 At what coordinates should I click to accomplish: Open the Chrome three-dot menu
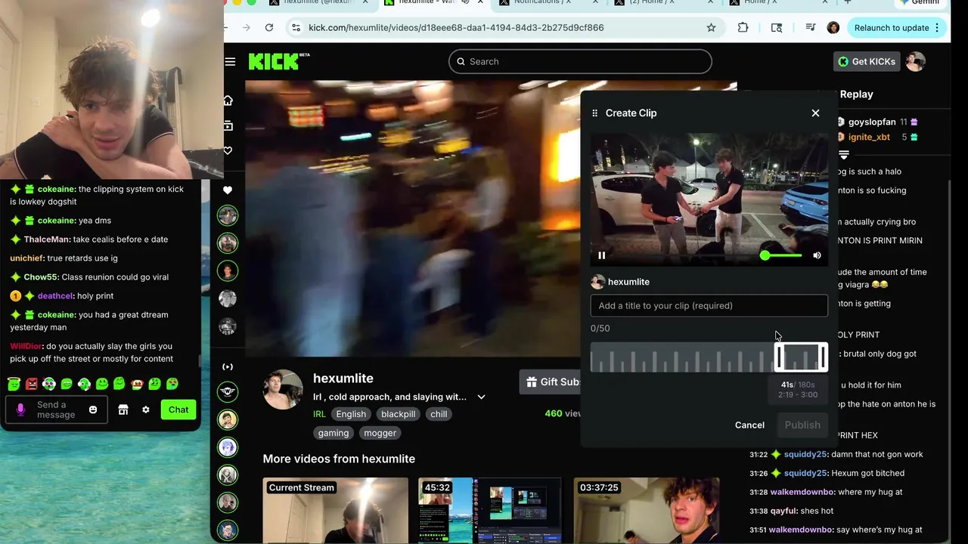[x=937, y=28]
